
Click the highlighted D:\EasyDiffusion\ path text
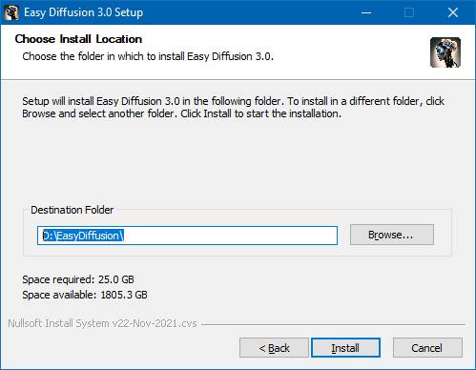coord(83,236)
